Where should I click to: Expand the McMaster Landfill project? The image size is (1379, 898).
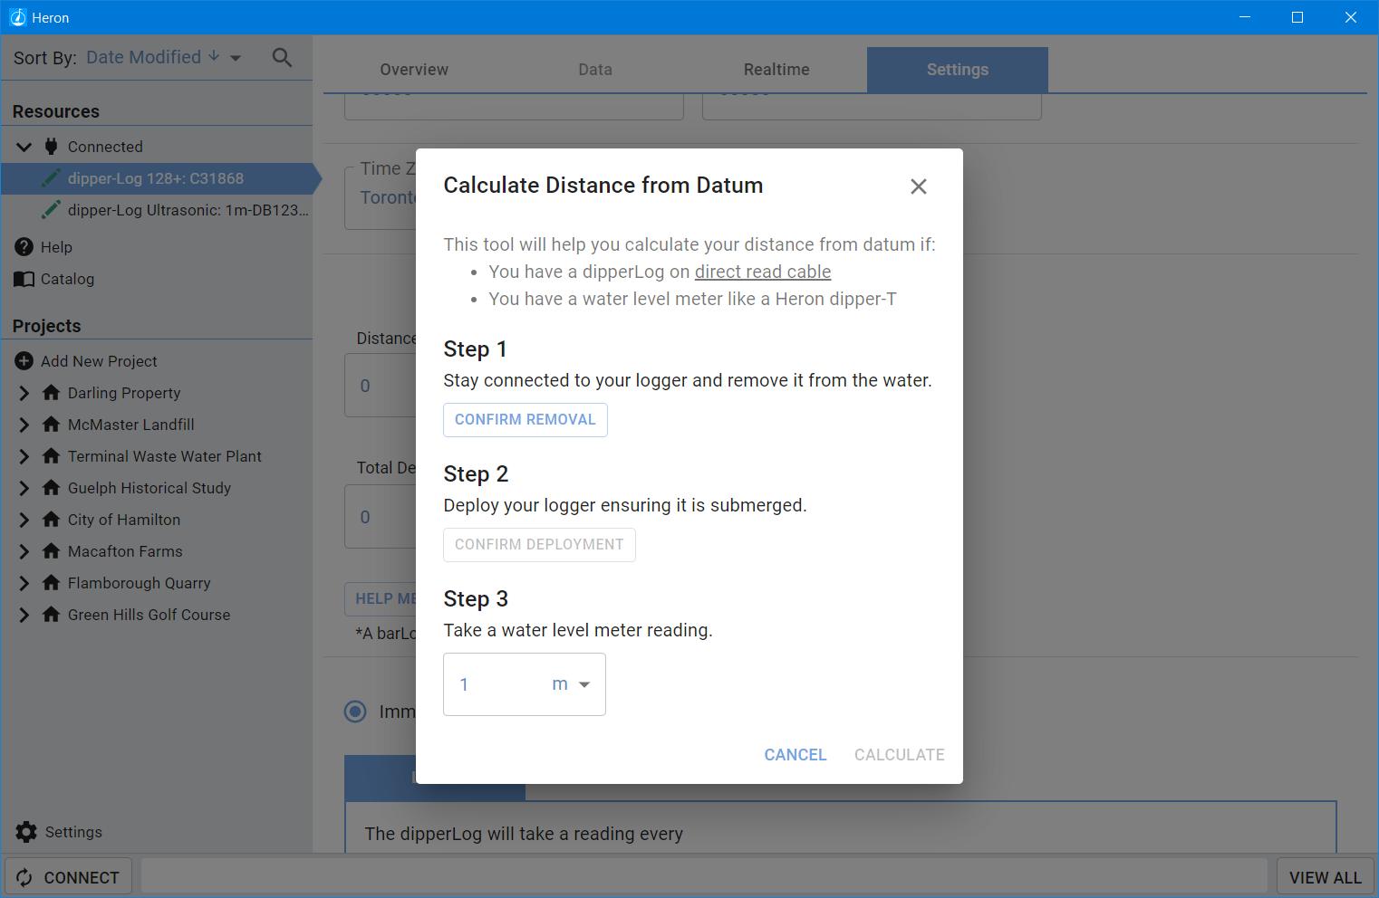pyautogui.click(x=24, y=425)
